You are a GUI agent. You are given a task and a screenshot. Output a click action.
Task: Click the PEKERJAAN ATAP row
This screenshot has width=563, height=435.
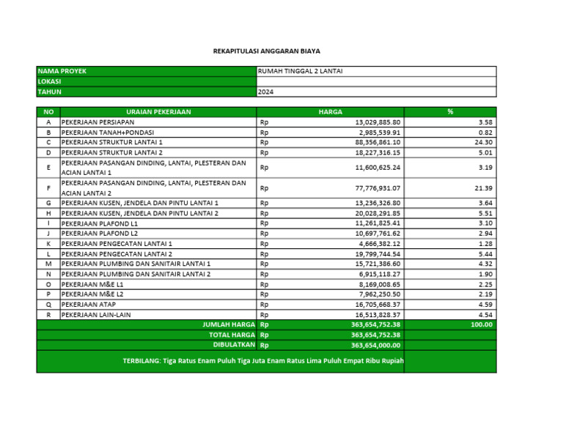tap(266, 305)
